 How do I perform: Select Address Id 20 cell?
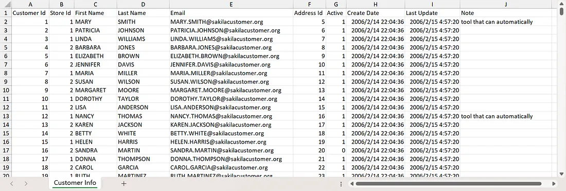point(309,150)
